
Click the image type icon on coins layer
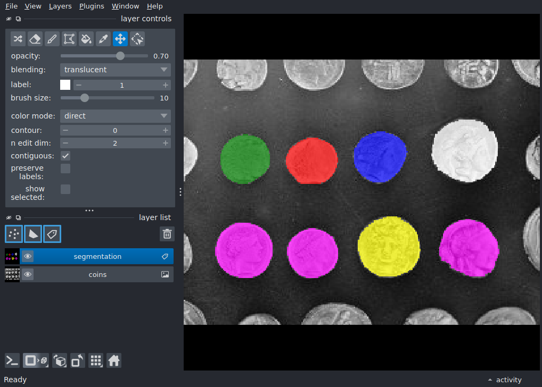(x=165, y=274)
